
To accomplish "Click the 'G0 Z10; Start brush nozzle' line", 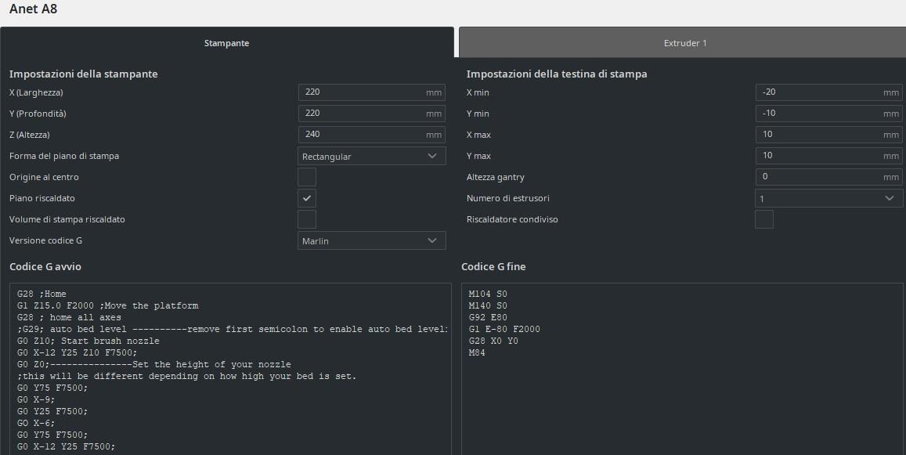I will tap(88, 341).
